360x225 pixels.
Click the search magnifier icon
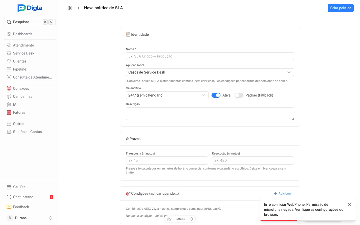coord(9,22)
